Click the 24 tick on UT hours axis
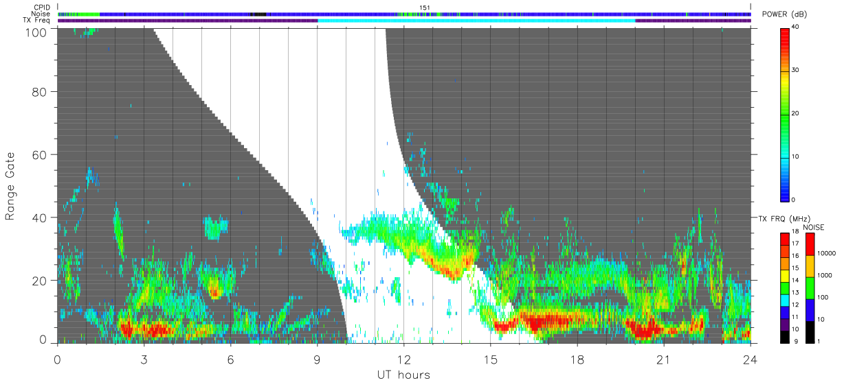 (751, 359)
